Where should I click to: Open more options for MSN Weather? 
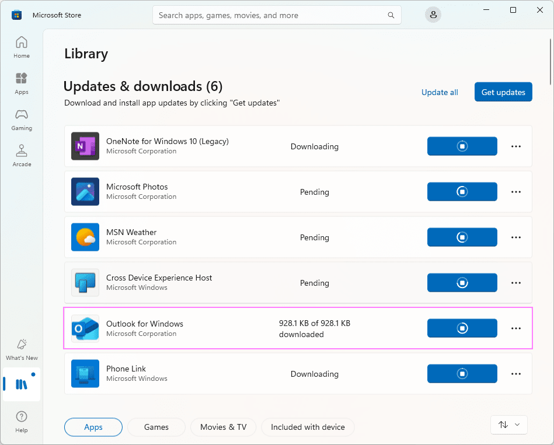[x=516, y=237]
